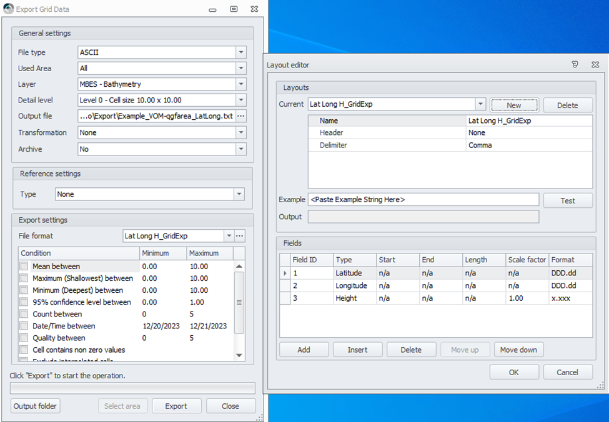The width and height of the screenshot is (609, 422).
Task: Click the Layout editor pin icon
Action: [575, 64]
